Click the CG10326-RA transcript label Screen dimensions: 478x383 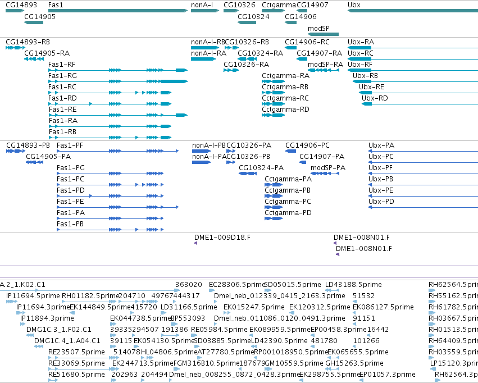[247, 64]
